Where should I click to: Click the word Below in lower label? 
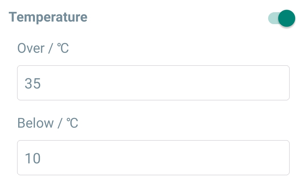[35, 123]
